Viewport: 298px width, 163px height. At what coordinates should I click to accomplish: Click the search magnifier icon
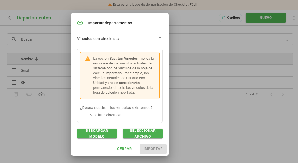click(14, 39)
